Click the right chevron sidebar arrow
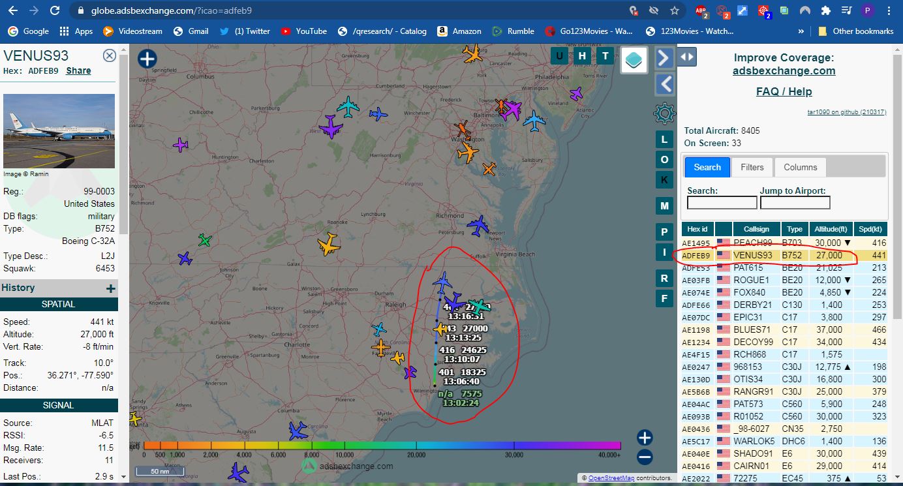Screen dimensions: 903x486 point(664,58)
